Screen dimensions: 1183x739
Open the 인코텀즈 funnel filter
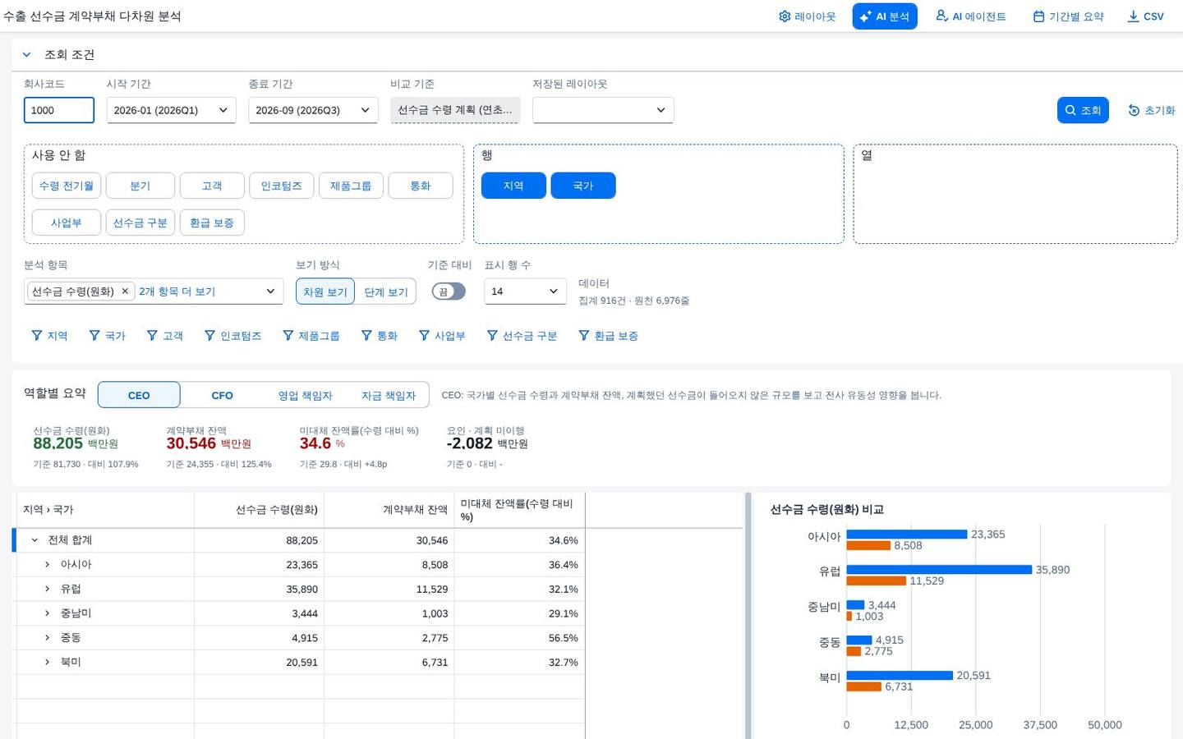click(x=233, y=336)
